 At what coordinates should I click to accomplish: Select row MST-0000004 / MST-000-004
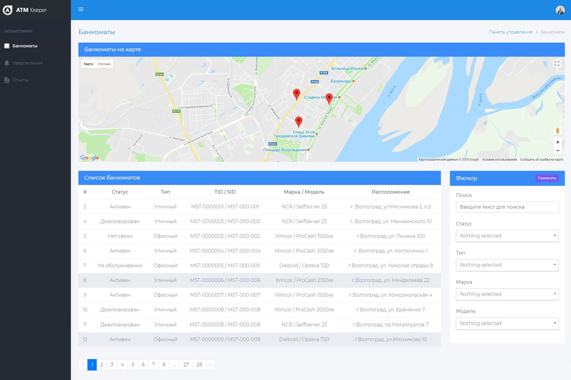pyautogui.click(x=259, y=251)
